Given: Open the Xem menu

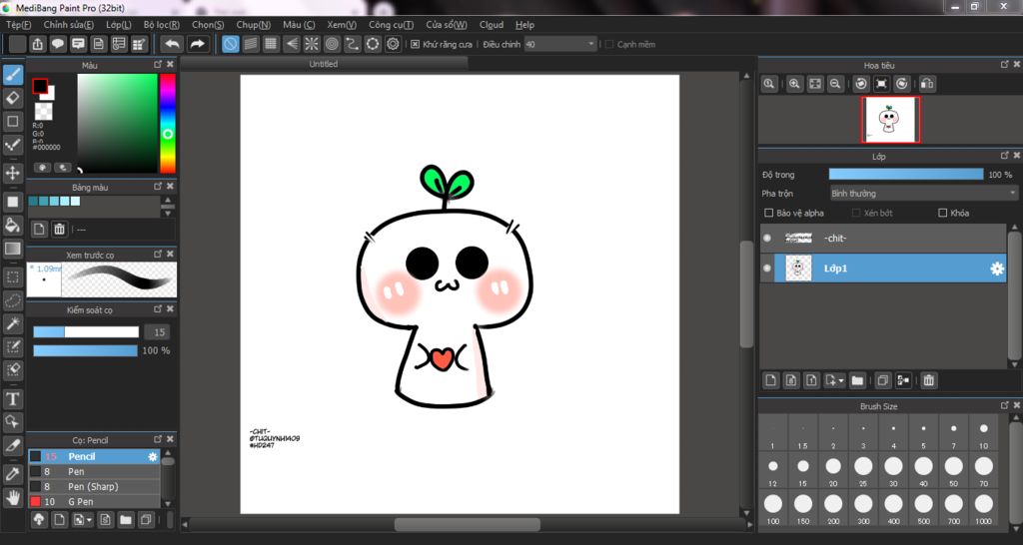Looking at the screenshot, I should pos(342,25).
